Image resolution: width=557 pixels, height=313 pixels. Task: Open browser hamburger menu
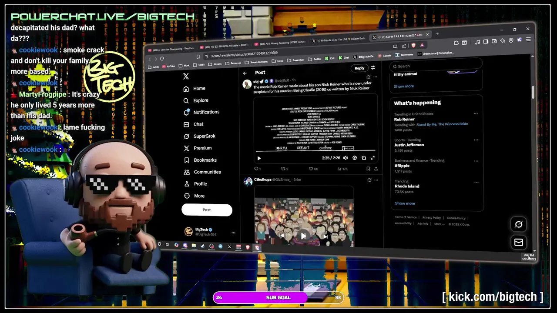[528, 40]
